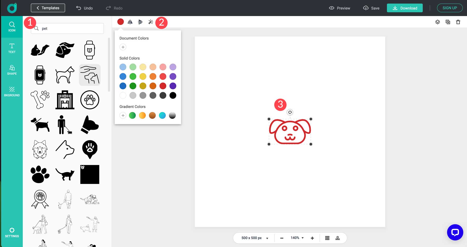This screenshot has height=247, width=467.
Task: Open the live chat bubble
Action: 455,232
